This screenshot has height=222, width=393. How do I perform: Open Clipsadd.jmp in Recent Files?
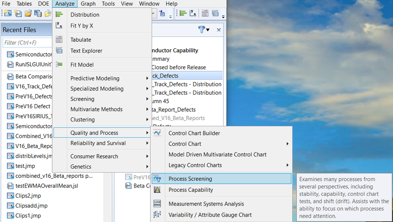click(x=31, y=206)
